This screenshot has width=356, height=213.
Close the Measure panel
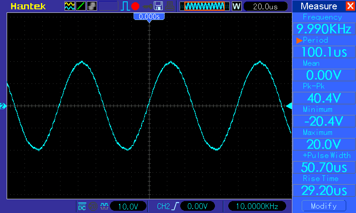(350, 6)
